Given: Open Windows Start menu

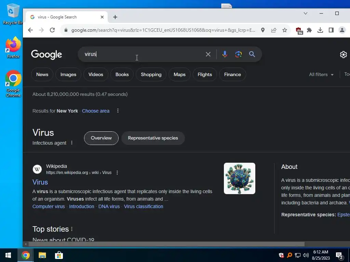Looking at the screenshot, I should [8, 255].
